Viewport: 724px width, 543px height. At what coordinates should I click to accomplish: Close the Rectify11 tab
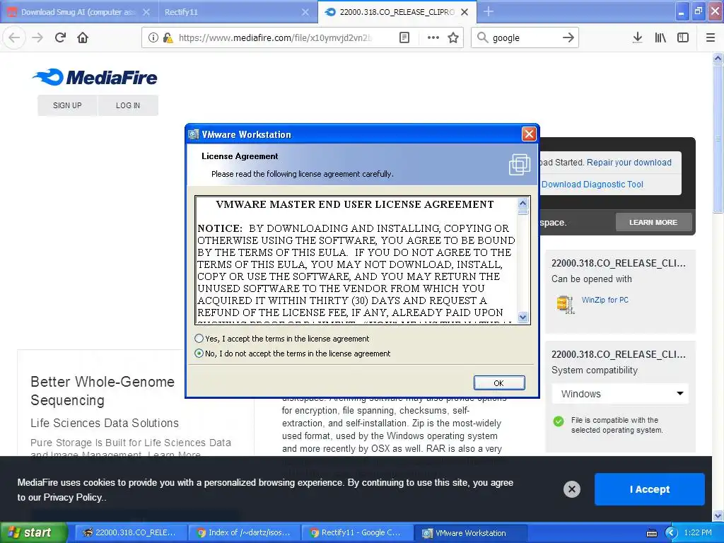(305, 12)
